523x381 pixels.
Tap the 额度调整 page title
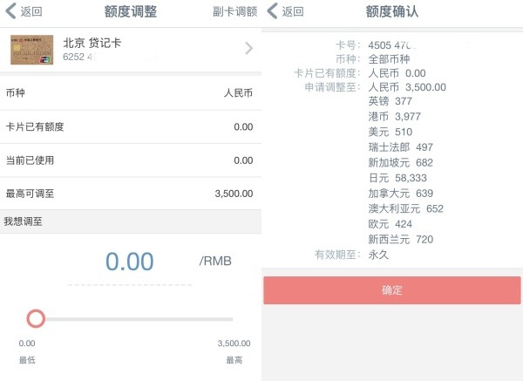tap(131, 11)
